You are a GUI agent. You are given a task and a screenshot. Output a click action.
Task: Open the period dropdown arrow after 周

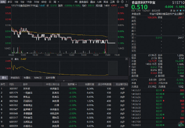(x=58, y=2)
